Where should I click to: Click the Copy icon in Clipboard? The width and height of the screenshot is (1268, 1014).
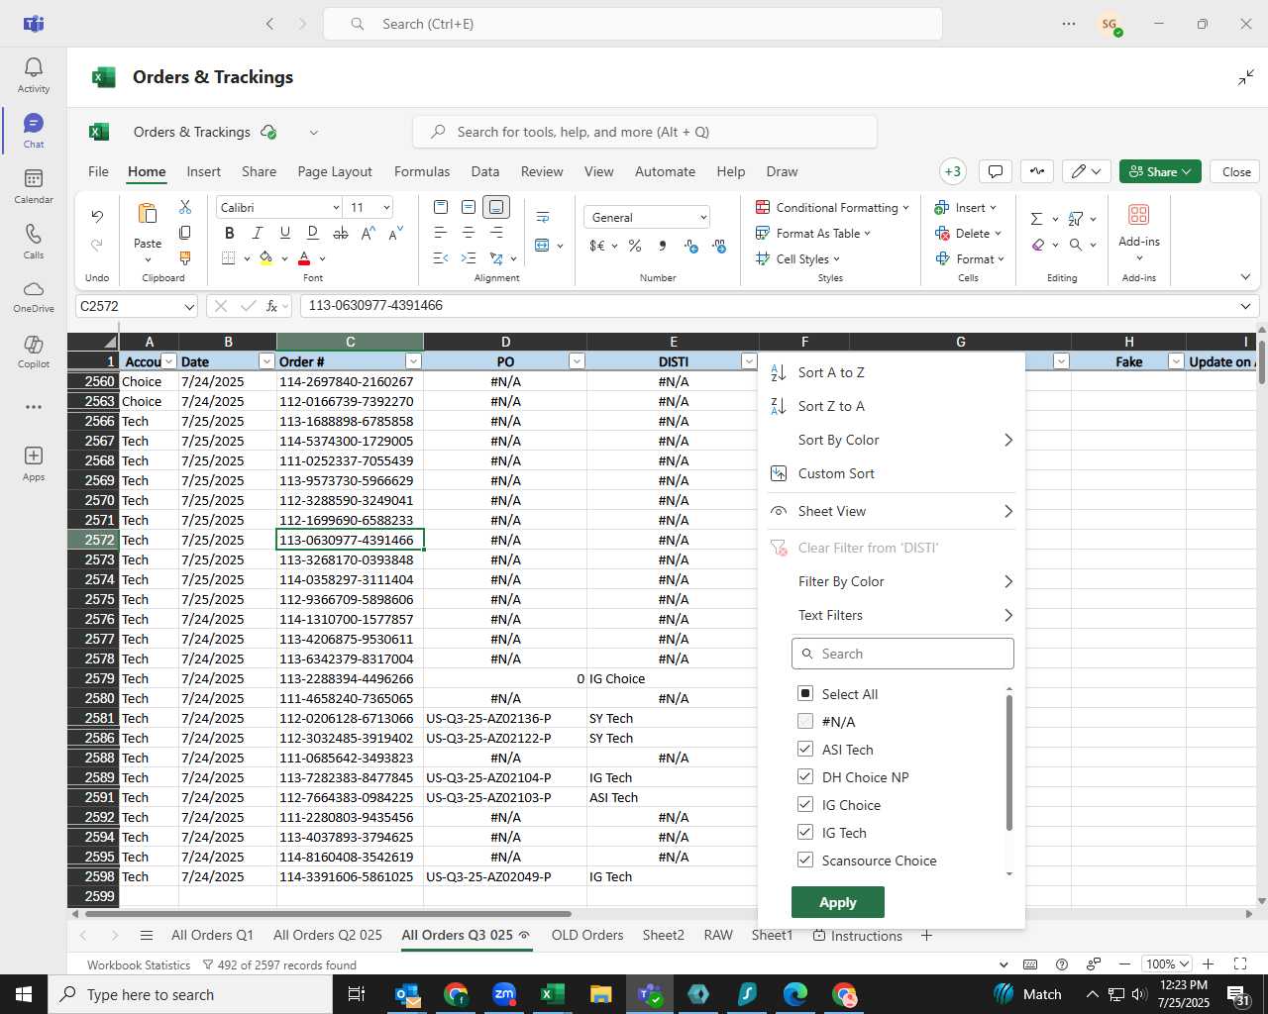pyautogui.click(x=185, y=233)
